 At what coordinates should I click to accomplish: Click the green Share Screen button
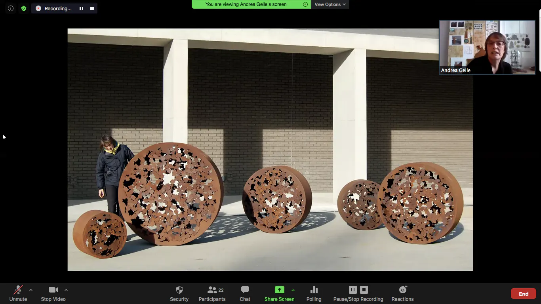point(279,293)
